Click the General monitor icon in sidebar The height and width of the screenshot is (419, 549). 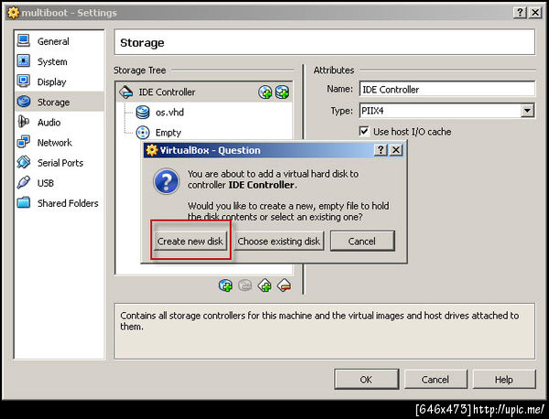24,40
